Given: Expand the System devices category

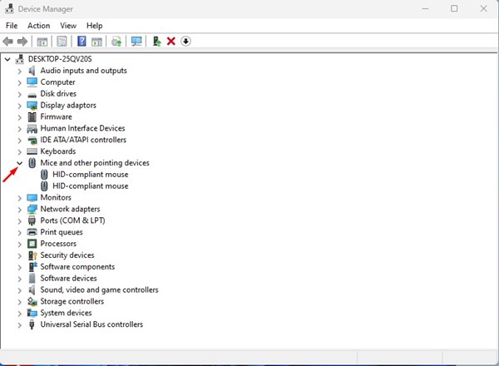Looking at the screenshot, I should (20, 313).
